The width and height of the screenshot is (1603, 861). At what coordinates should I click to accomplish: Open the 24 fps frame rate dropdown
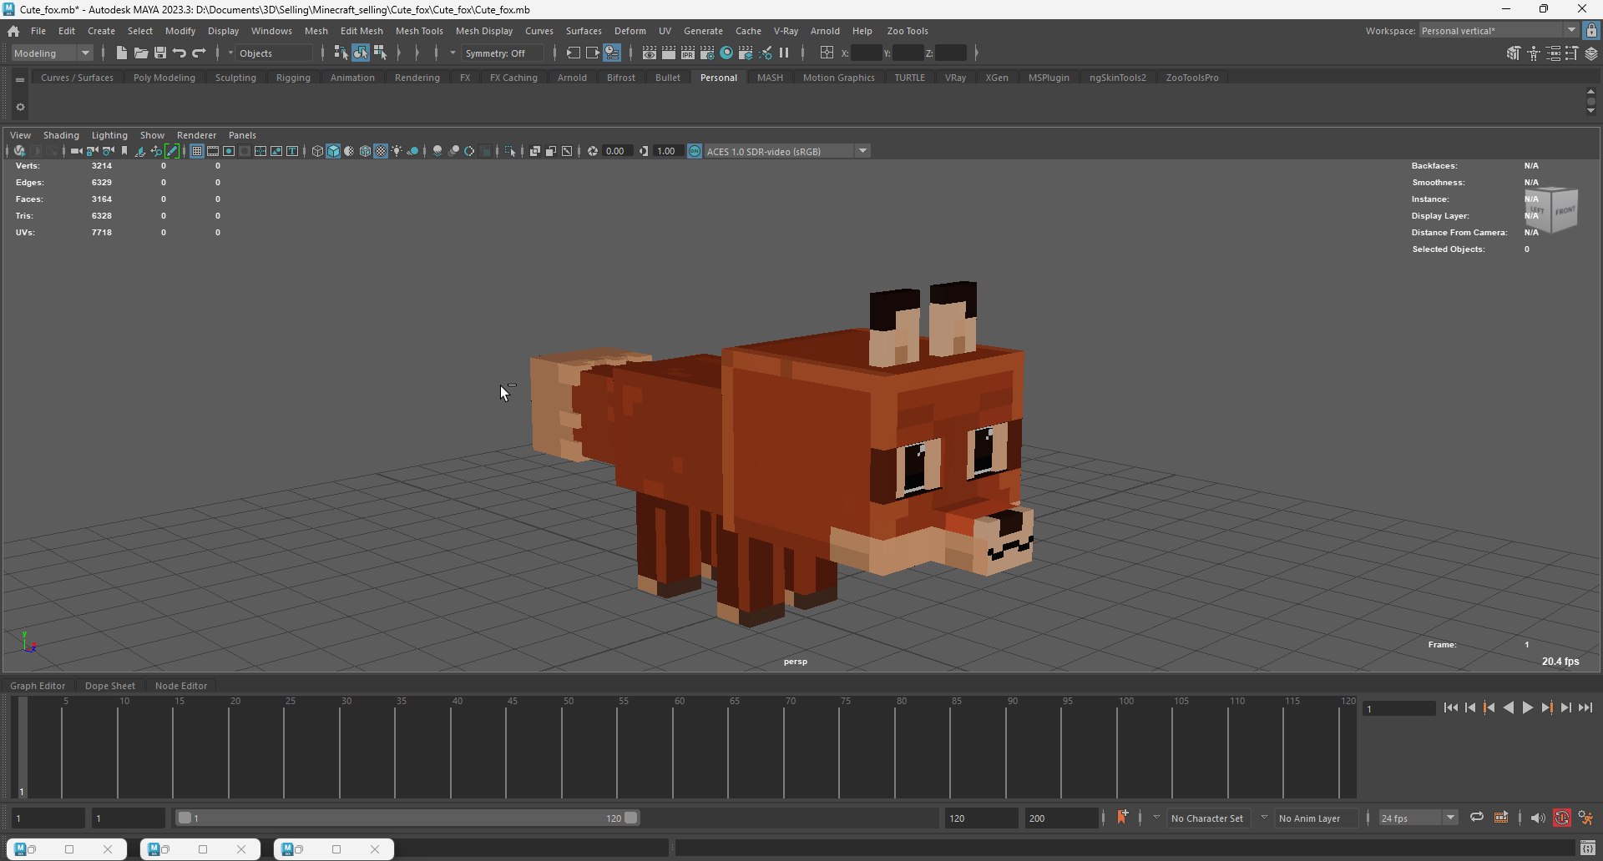click(x=1418, y=818)
